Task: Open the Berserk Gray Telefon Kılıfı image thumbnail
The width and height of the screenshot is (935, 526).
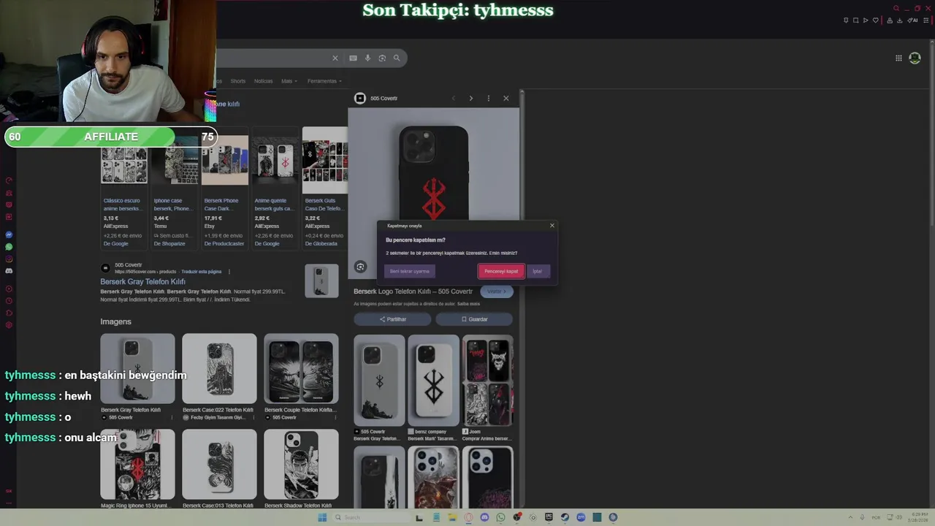Action: [137, 368]
